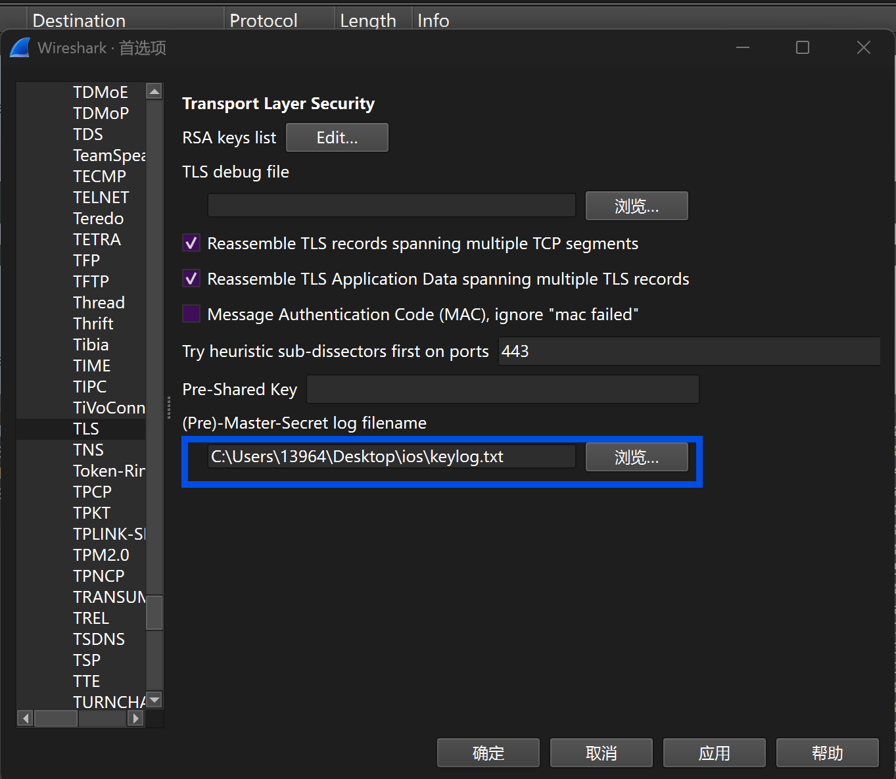Screen dimensions: 896x779
Task: Click protocol list scroll up arrow
Action: coord(154,91)
